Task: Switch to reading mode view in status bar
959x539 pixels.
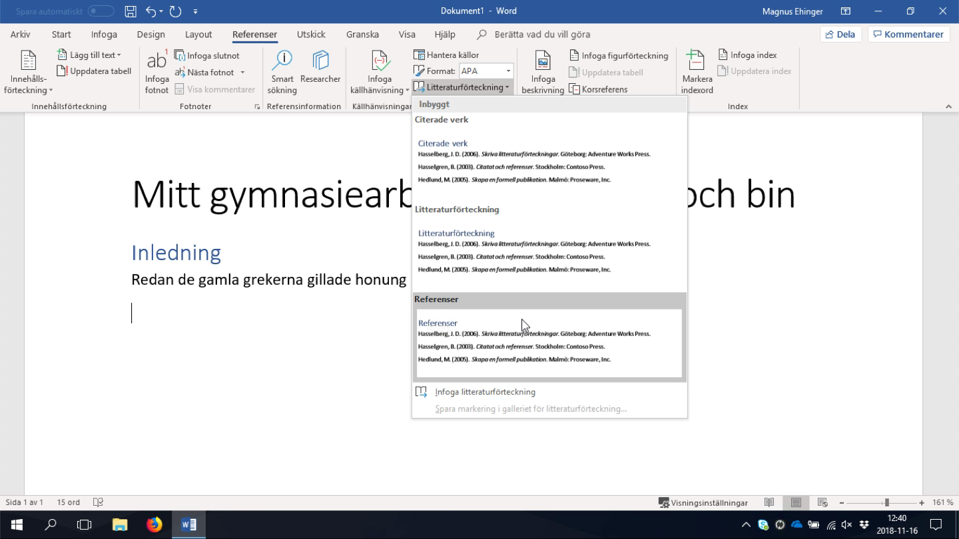Action: click(x=769, y=503)
